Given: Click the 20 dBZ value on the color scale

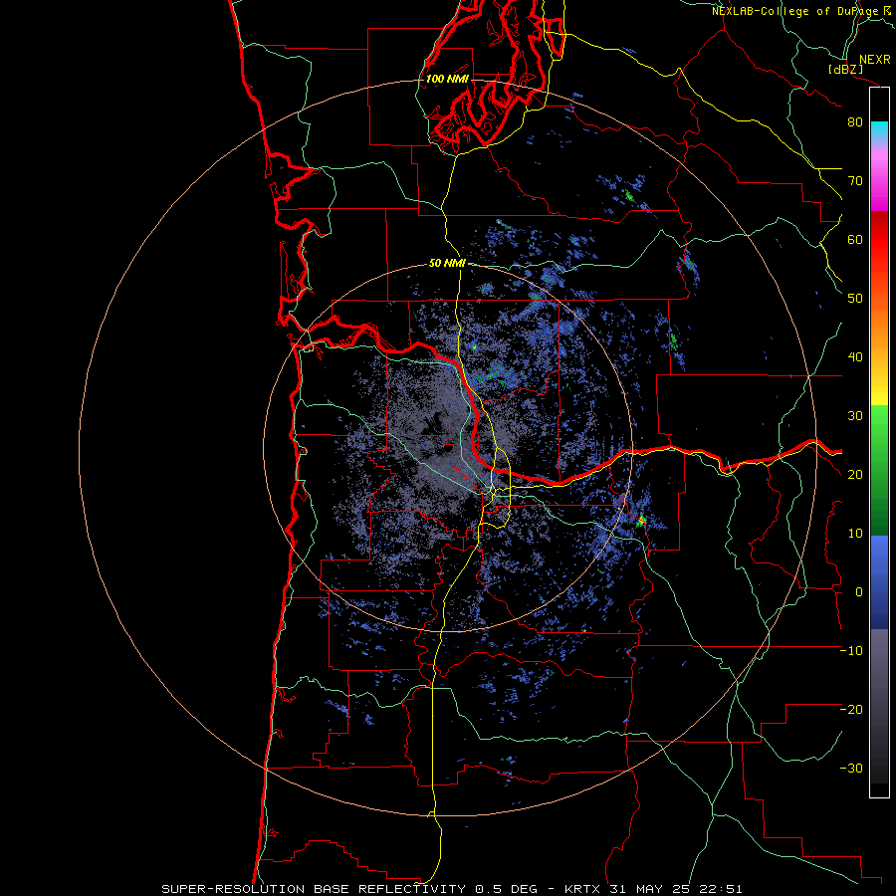Looking at the screenshot, I should tap(855, 475).
